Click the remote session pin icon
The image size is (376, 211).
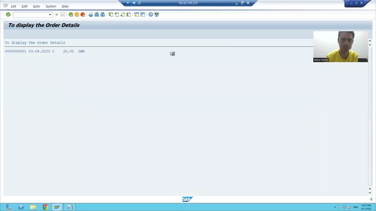click(134, 3)
